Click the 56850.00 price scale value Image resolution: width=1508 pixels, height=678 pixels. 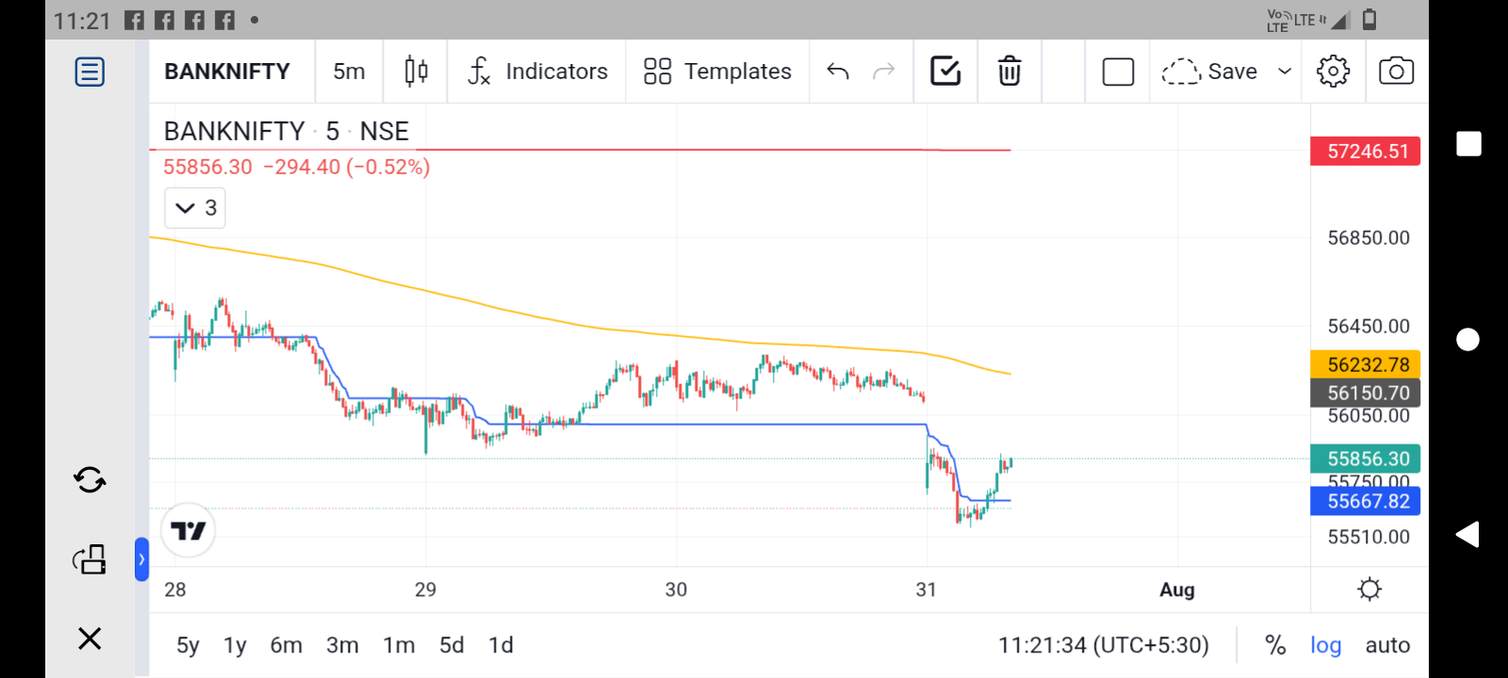click(1369, 238)
